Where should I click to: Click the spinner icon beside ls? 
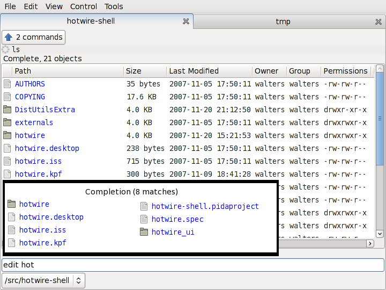pos(5,49)
